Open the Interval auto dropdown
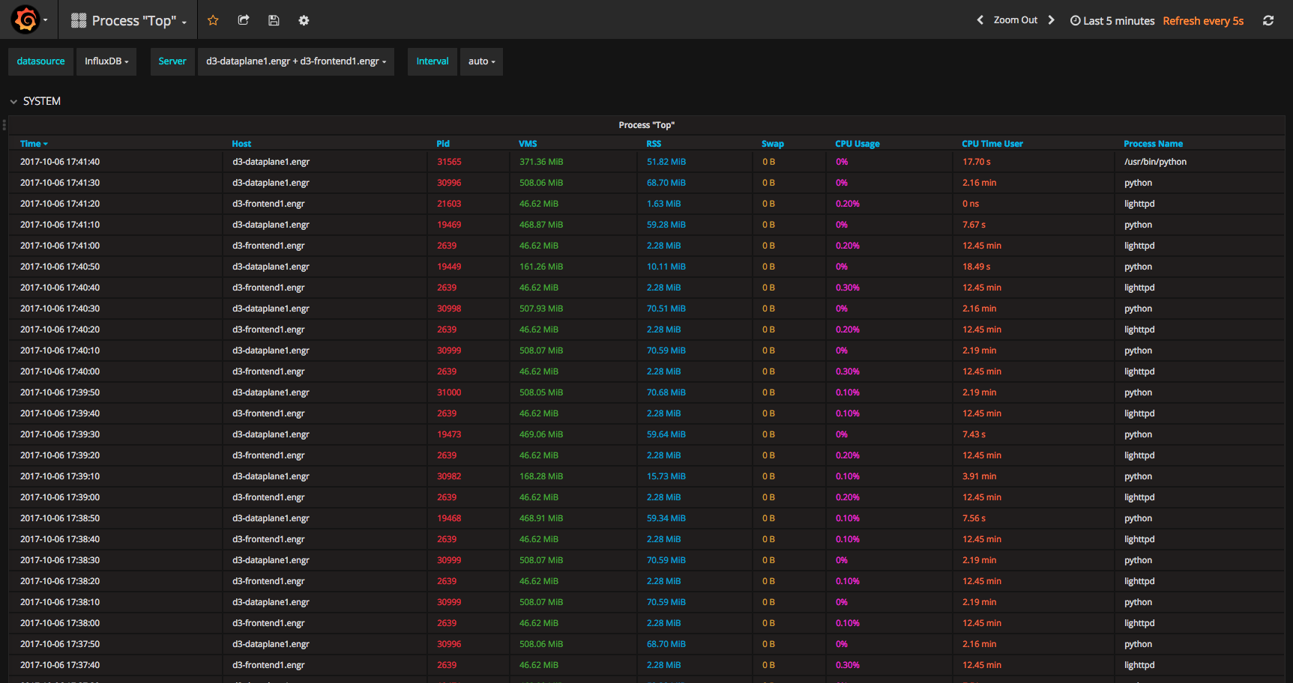Viewport: 1293px width, 683px height. coord(481,61)
